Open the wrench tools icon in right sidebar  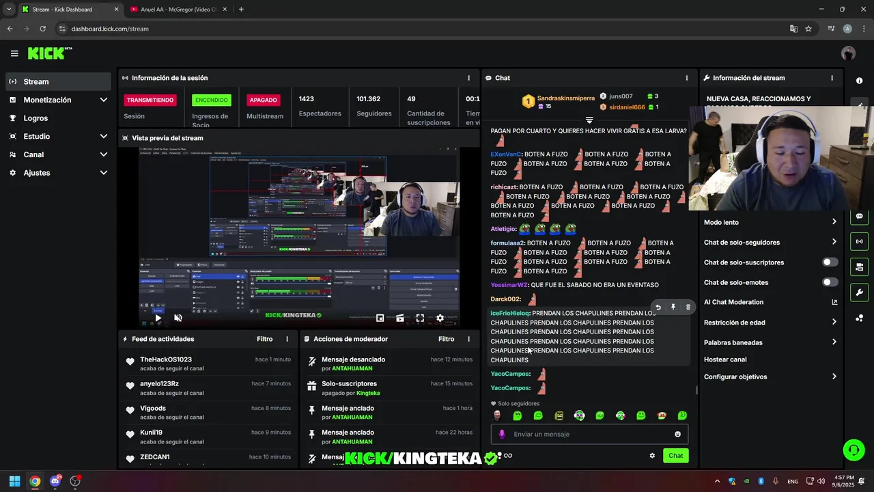859,292
